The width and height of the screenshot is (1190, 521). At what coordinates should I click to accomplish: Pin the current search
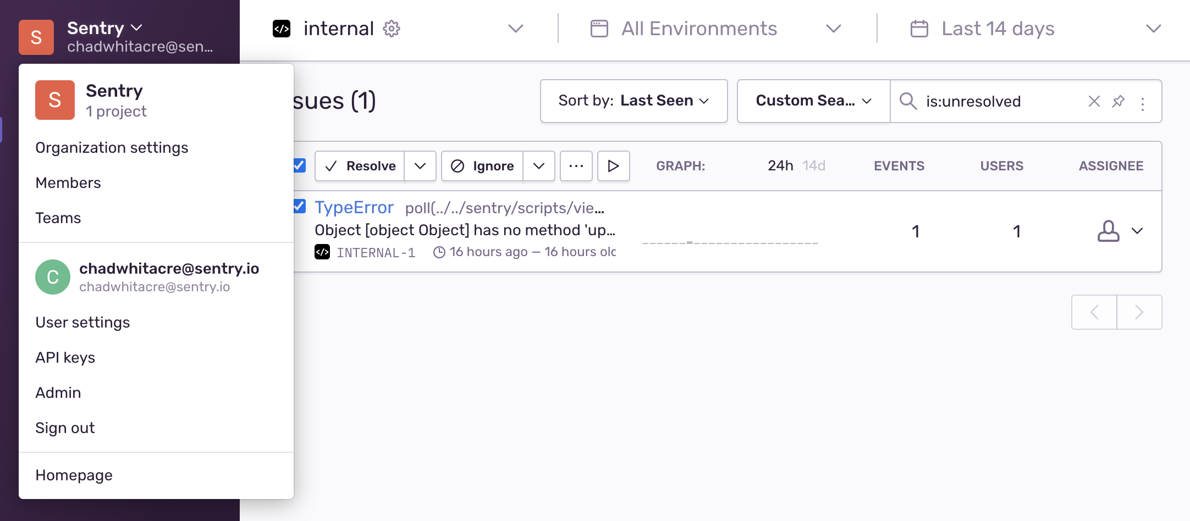coord(1118,101)
